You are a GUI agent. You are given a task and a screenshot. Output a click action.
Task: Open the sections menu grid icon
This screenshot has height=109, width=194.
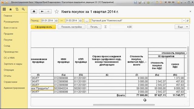pyautogui.click(x=4, y=9)
